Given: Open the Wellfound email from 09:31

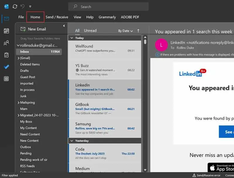Looking at the screenshot, I should [x=104, y=50].
